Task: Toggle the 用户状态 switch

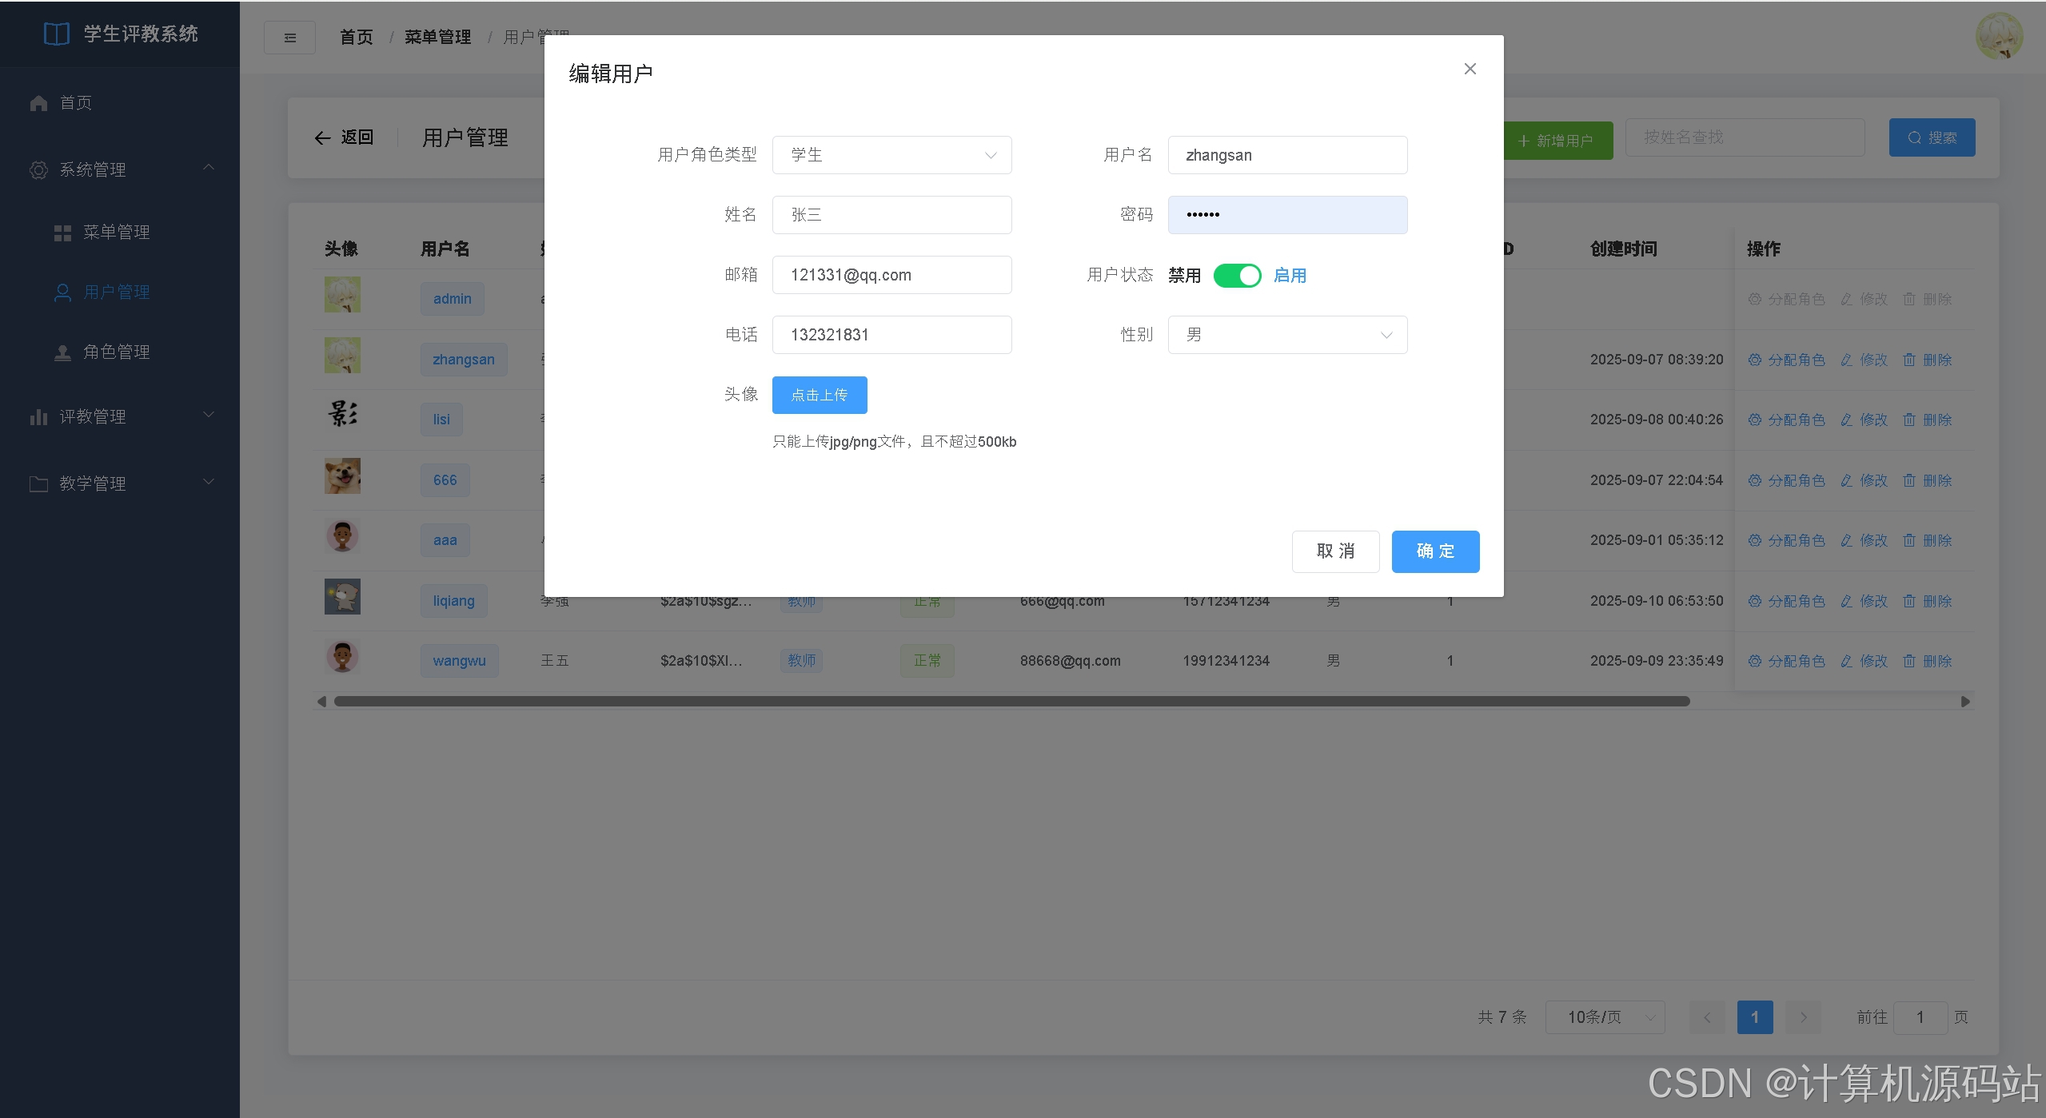Action: tap(1237, 276)
